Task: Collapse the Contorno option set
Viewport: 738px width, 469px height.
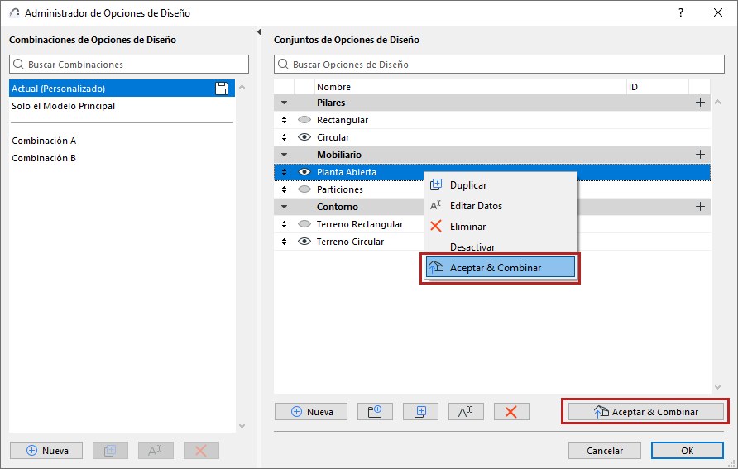Action: point(285,207)
